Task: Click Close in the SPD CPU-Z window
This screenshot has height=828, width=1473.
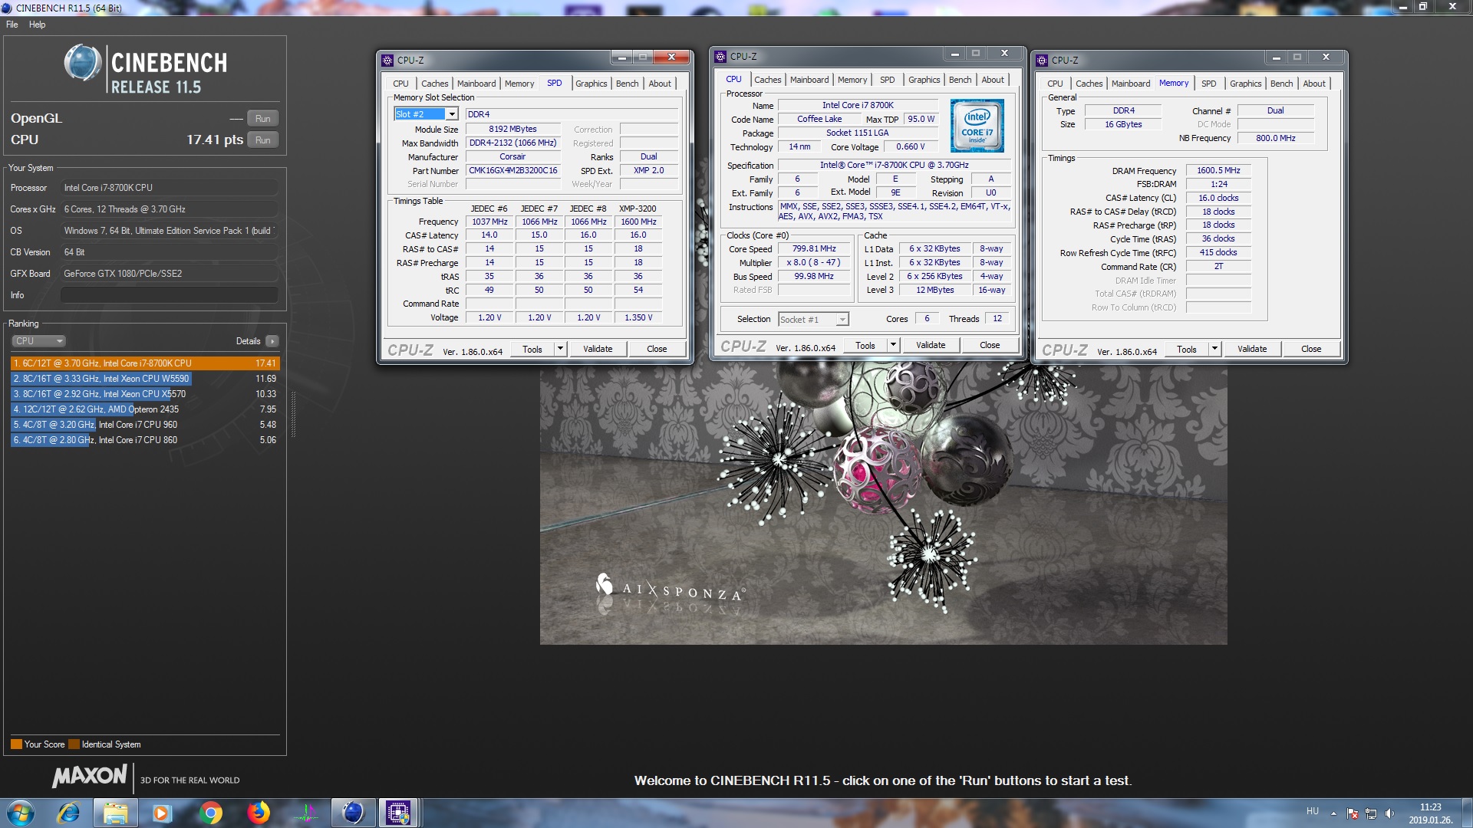Action: coord(657,350)
